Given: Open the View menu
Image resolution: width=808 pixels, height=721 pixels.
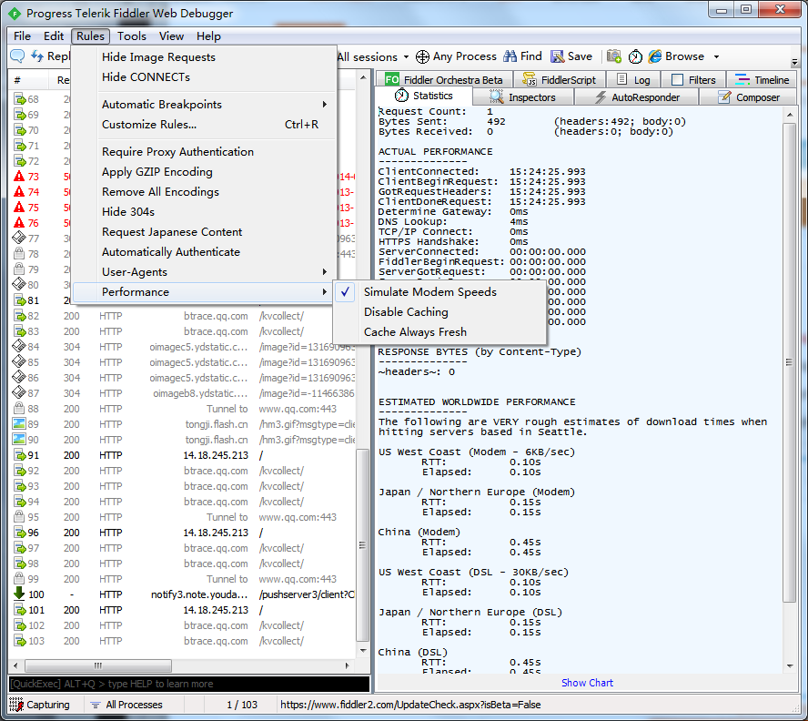Looking at the screenshot, I should [x=171, y=36].
